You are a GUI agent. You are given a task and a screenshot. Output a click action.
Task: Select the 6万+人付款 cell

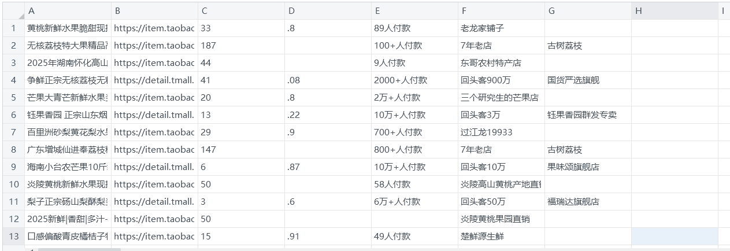pyautogui.click(x=414, y=201)
